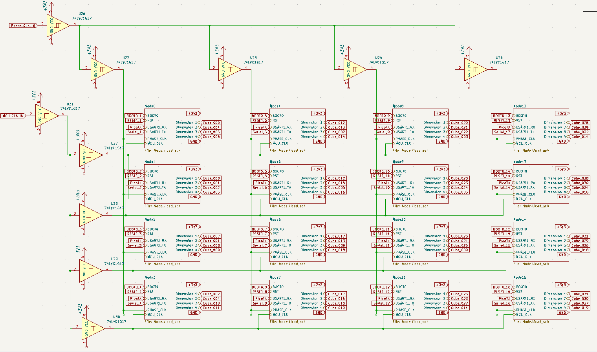597x352 pixels.
Task: Click the GND label inside Node3
Action: 194,313
